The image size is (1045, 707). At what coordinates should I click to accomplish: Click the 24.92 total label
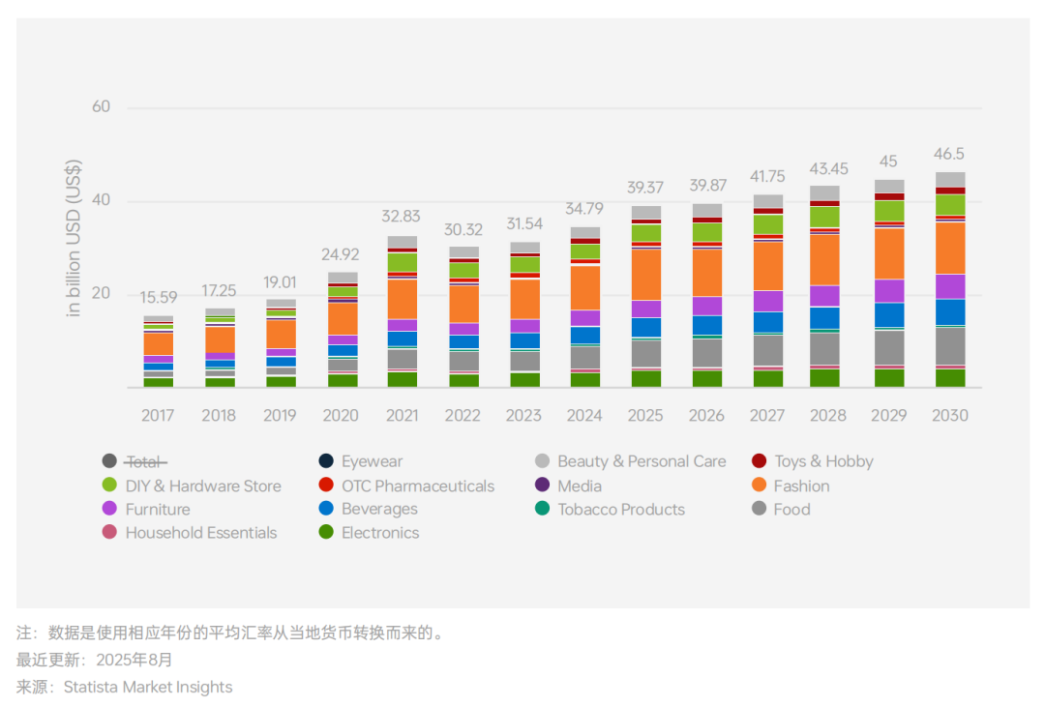341,254
